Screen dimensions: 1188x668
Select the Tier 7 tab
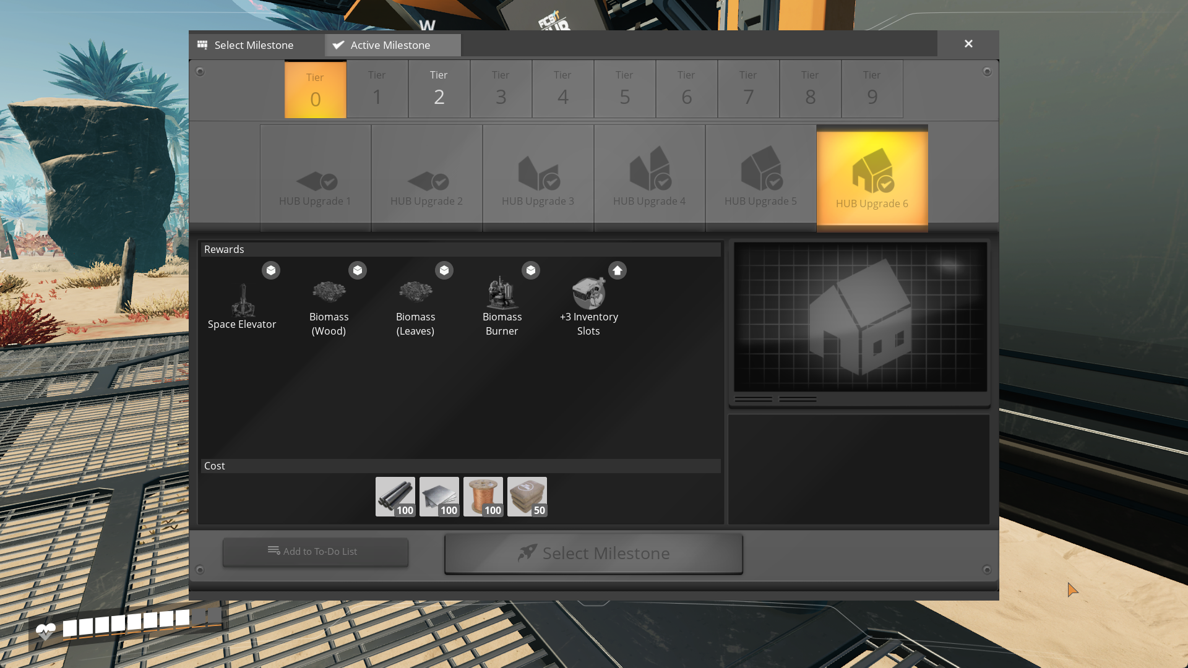tap(749, 89)
